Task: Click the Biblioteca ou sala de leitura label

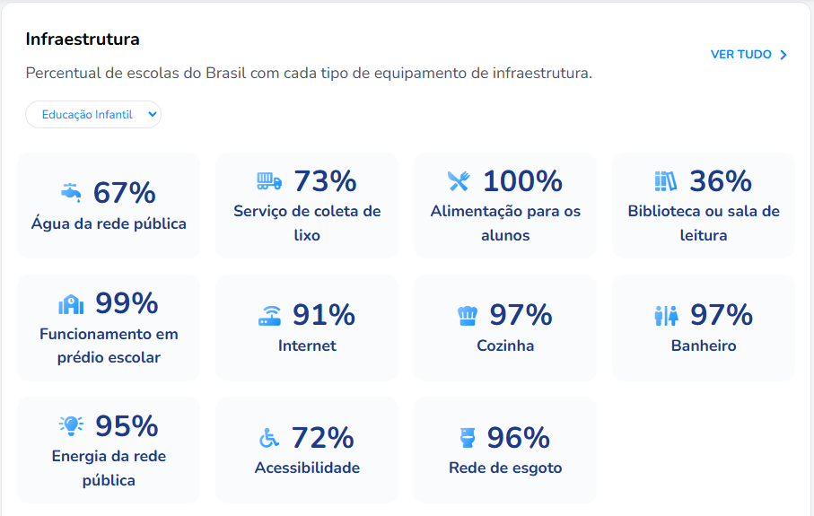Action: tap(704, 223)
